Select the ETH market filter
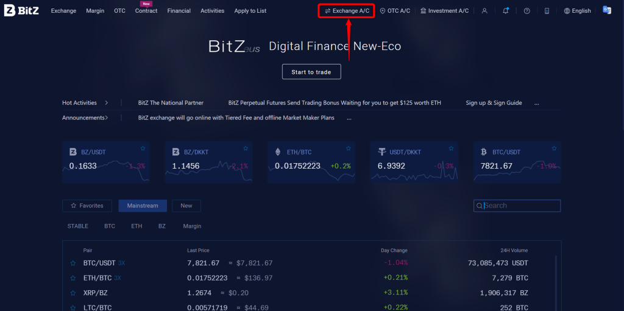 click(136, 226)
